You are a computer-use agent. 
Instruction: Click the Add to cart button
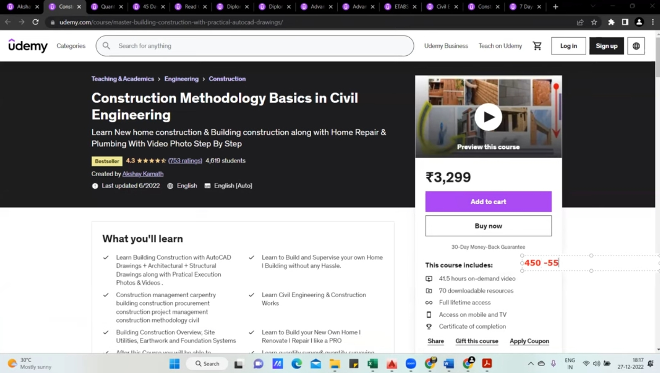click(x=488, y=202)
